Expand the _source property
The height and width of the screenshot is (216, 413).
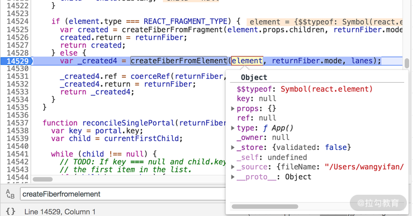click(232, 167)
